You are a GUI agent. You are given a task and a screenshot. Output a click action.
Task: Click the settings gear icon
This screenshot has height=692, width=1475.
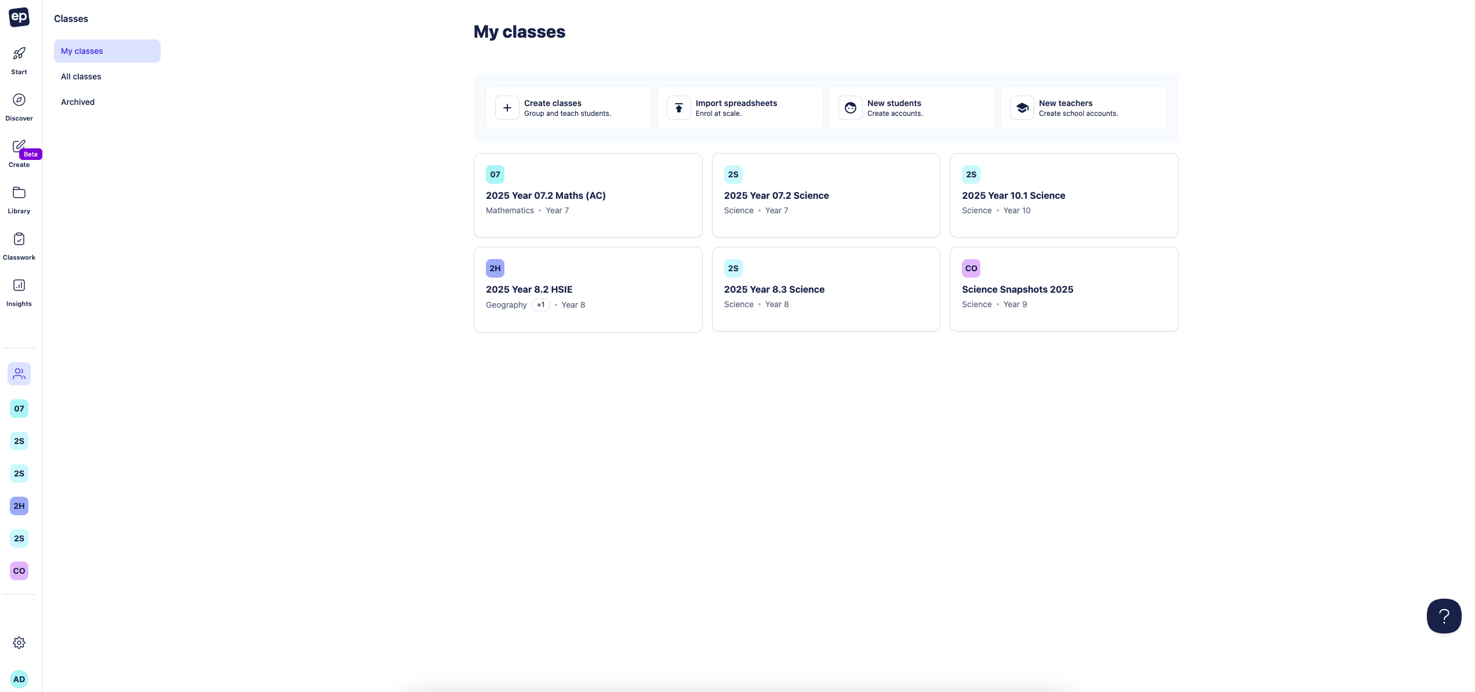point(19,643)
